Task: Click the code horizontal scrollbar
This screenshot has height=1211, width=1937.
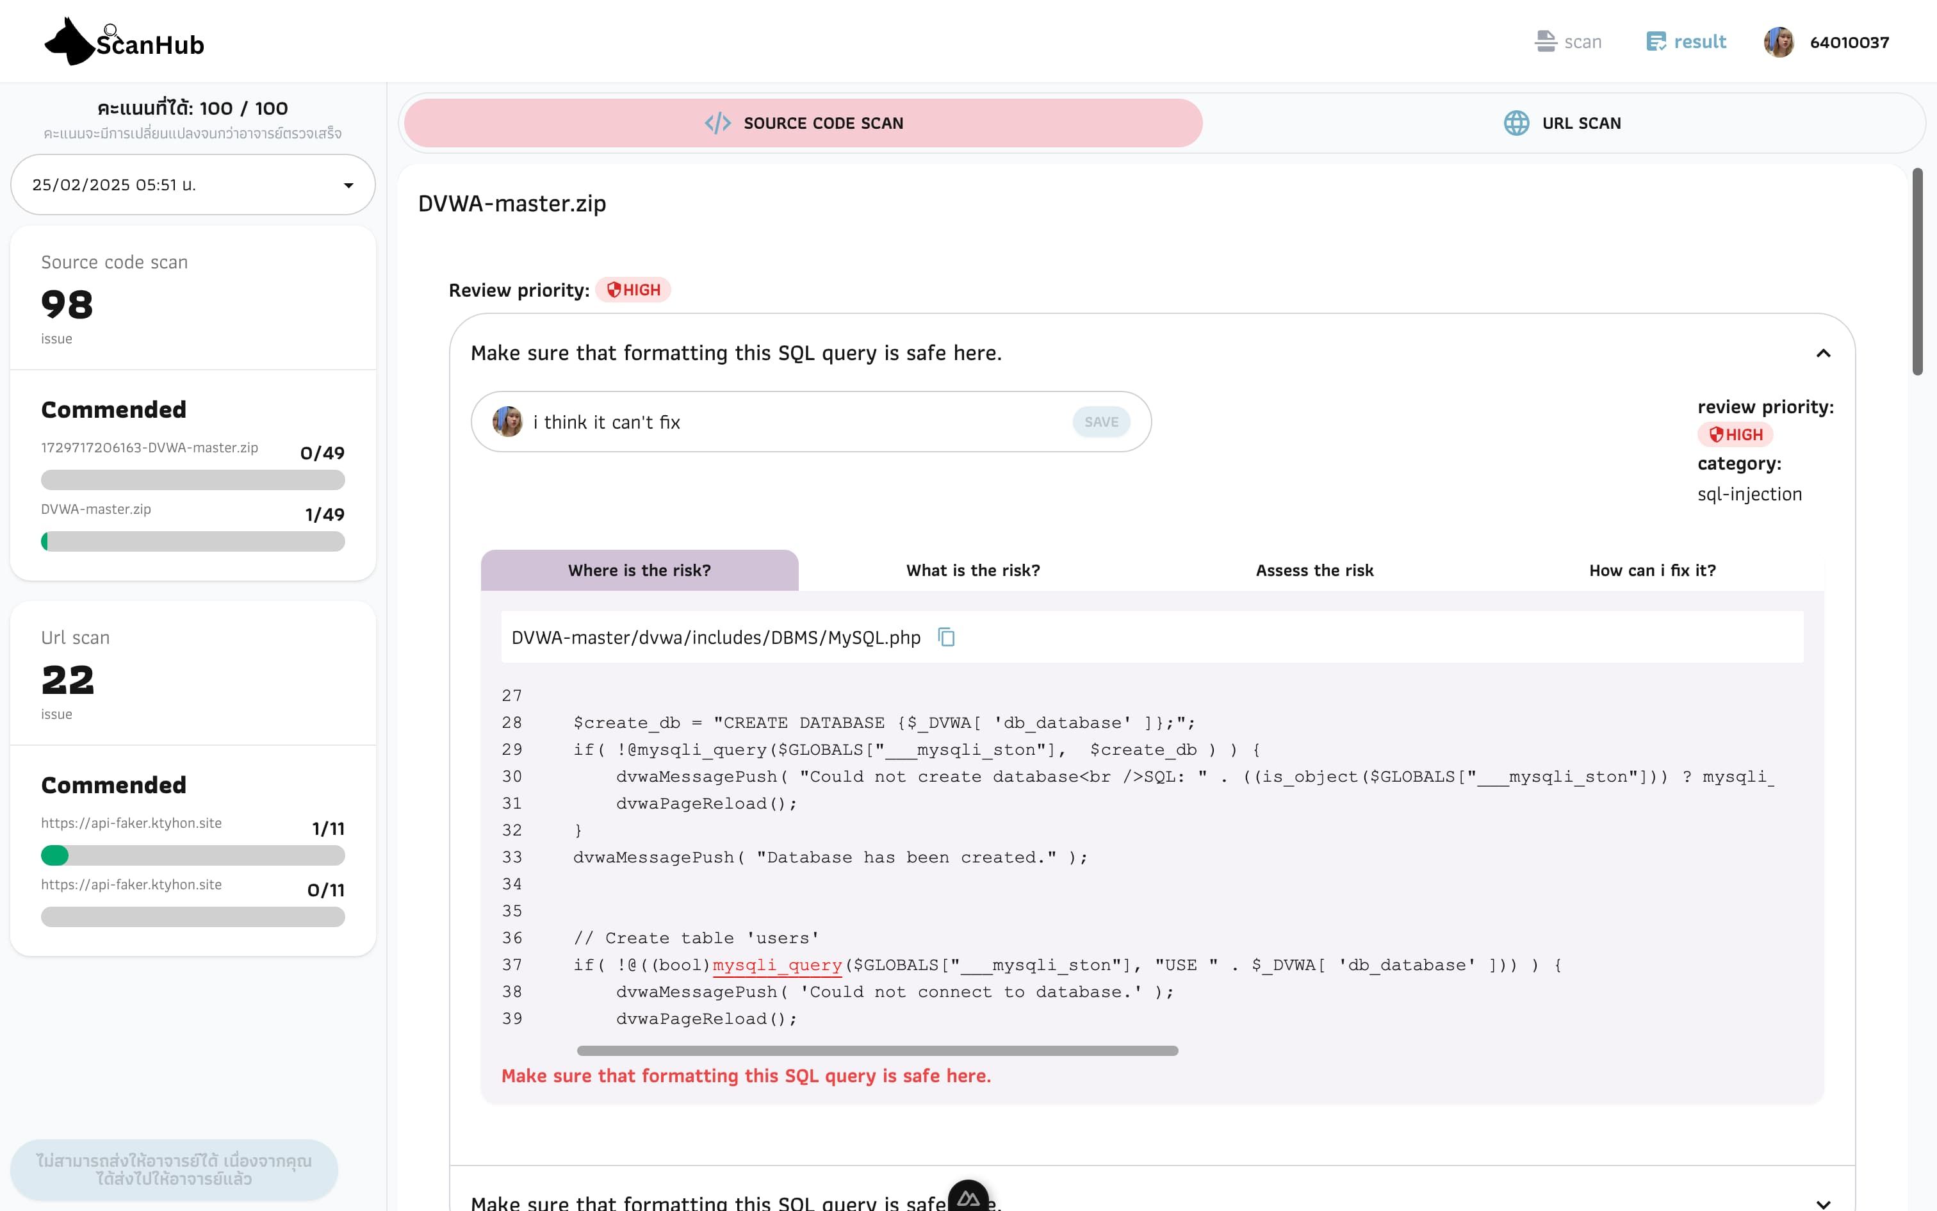Action: (878, 1051)
